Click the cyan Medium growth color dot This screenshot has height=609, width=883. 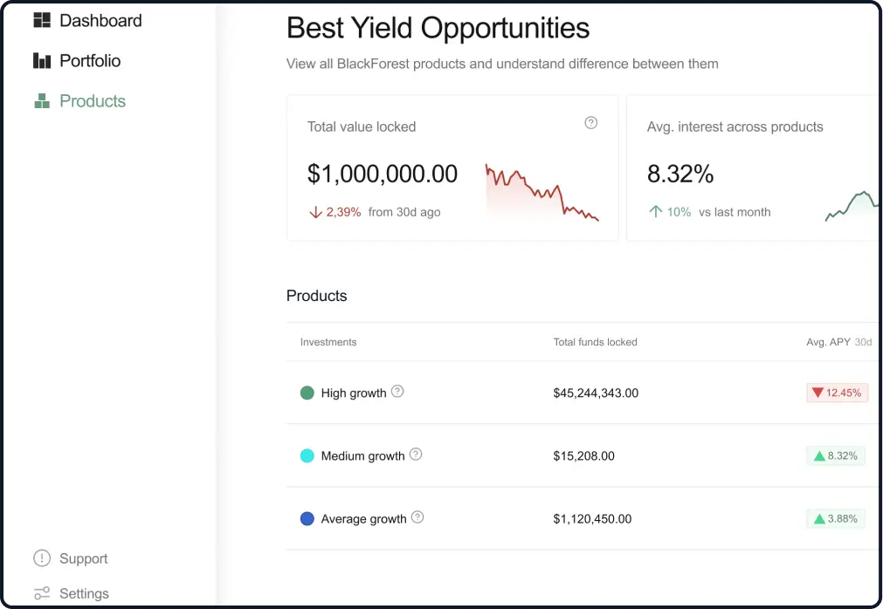[307, 455]
